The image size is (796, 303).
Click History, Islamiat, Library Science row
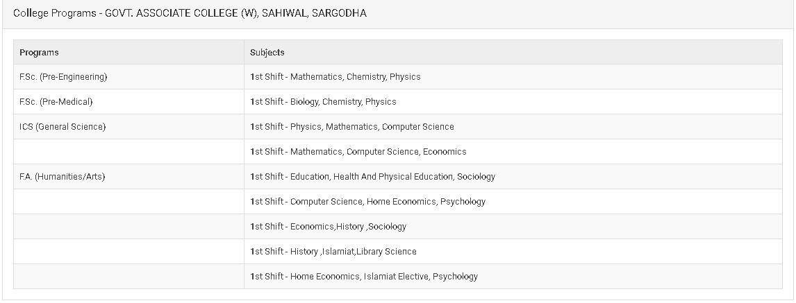pos(333,252)
